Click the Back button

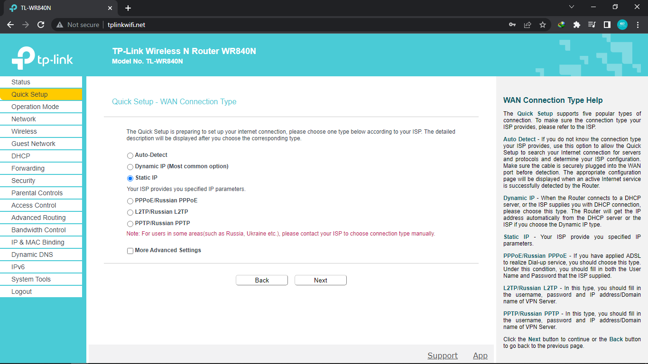262,280
